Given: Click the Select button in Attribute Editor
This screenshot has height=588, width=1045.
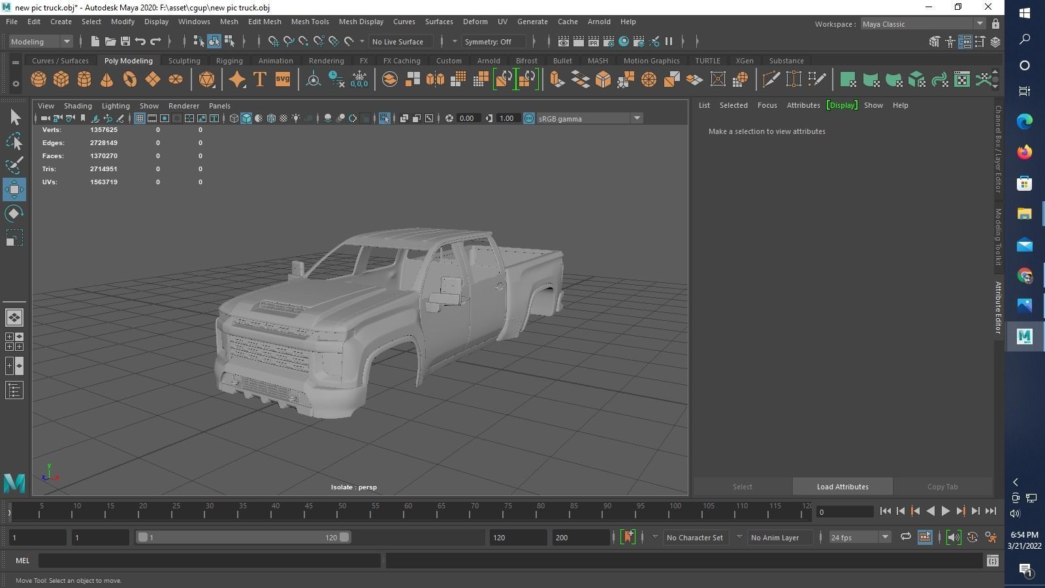Looking at the screenshot, I should tap(743, 486).
